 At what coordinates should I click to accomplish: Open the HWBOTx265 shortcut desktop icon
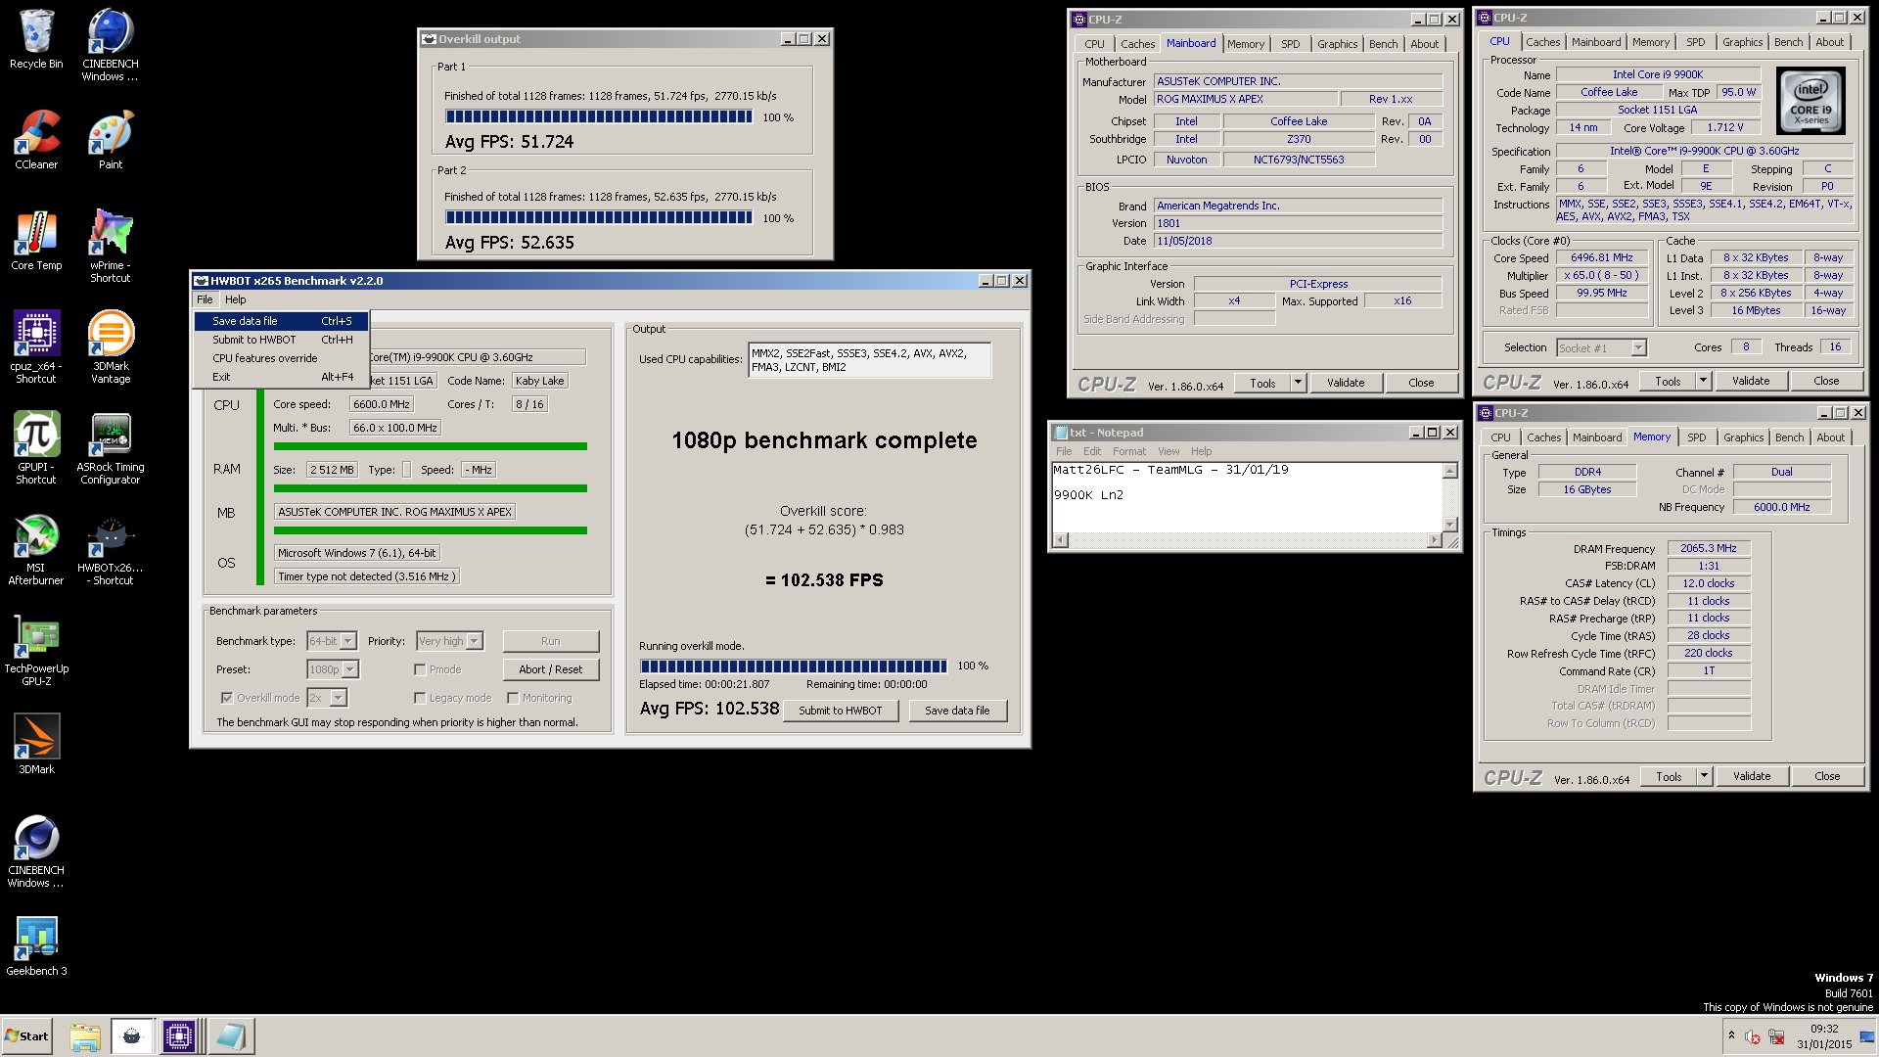click(110, 549)
